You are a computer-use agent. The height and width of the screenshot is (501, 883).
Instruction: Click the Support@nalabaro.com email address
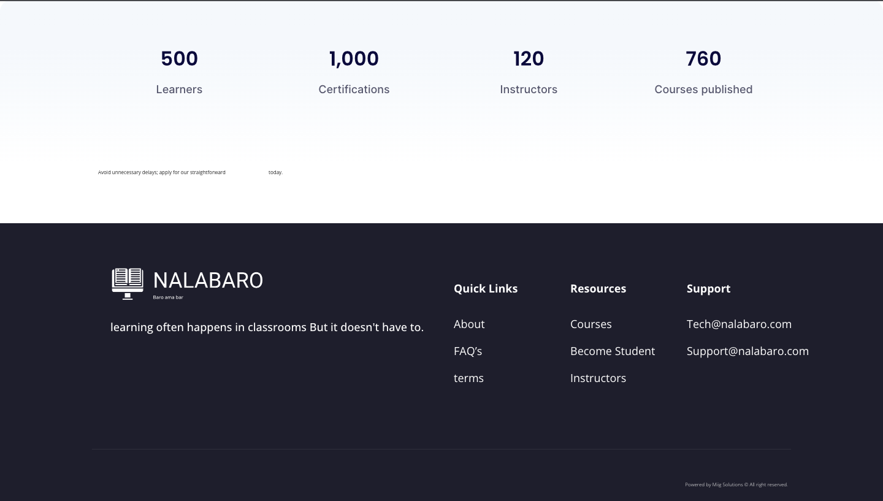pos(747,351)
